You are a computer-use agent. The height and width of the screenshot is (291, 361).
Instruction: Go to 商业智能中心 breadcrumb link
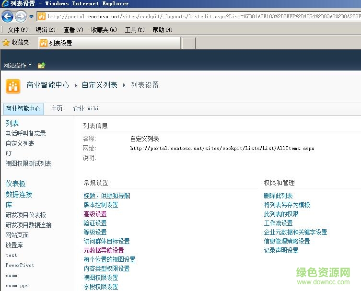tap(48, 85)
